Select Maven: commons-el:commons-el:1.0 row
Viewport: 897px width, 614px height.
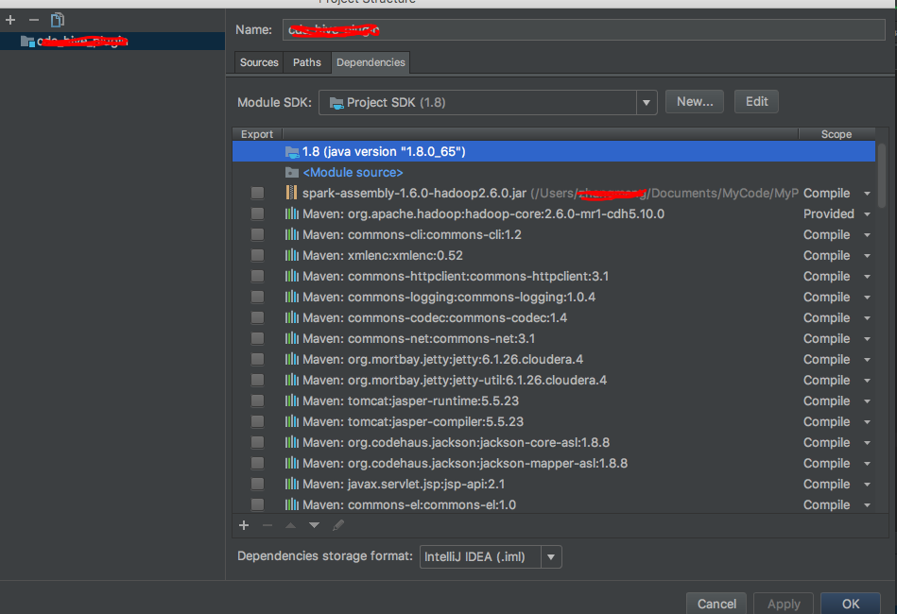point(554,504)
